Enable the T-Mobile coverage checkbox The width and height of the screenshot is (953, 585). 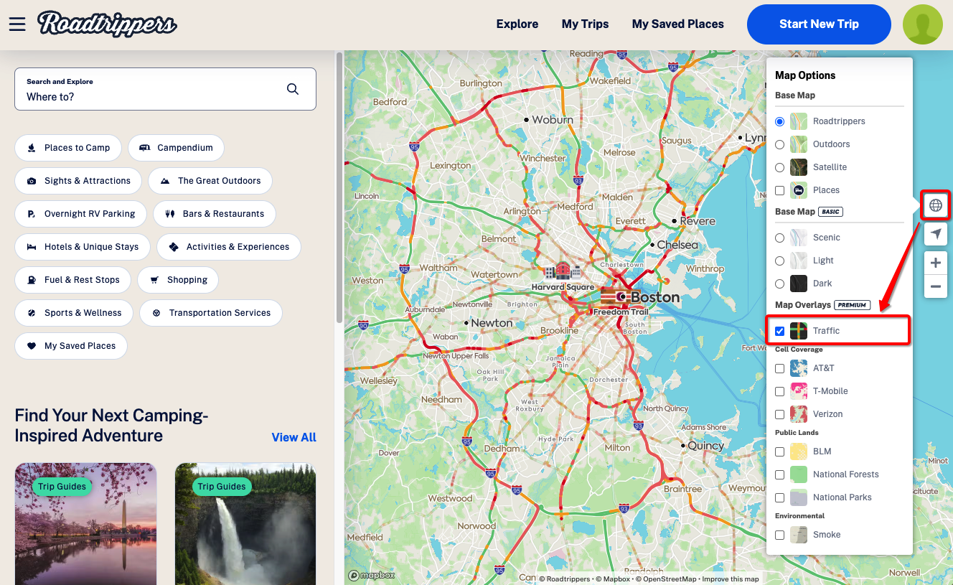coord(780,391)
